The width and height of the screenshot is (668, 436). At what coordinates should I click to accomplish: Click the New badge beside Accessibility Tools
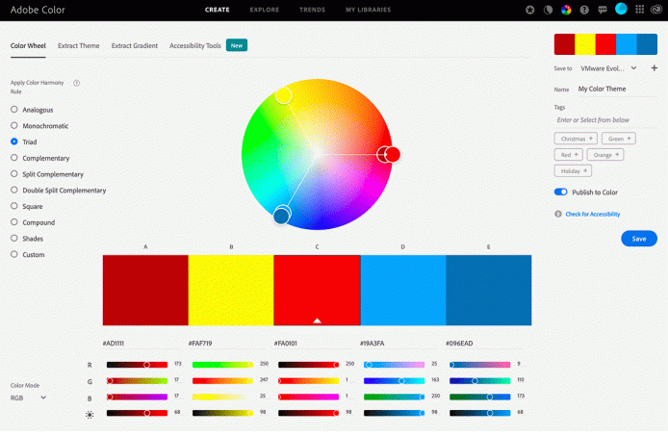pos(237,45)
